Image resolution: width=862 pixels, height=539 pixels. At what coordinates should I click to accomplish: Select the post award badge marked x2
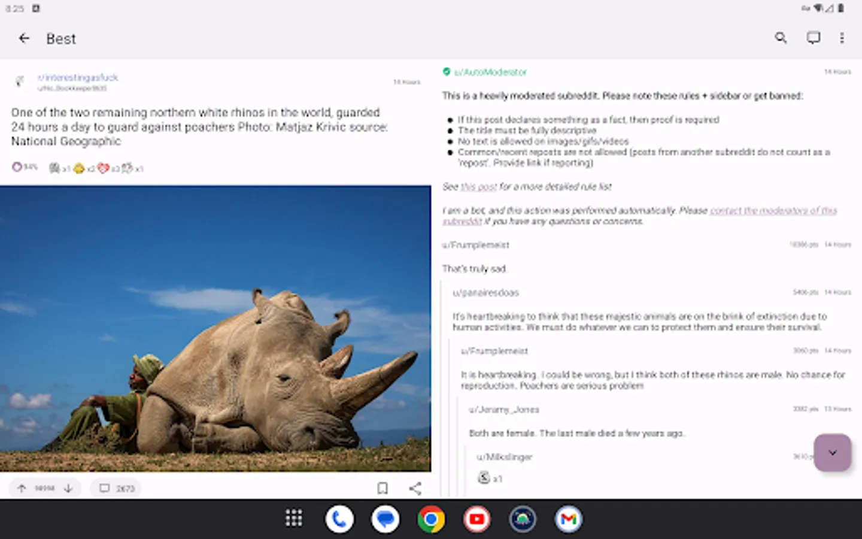coord(84,168)
